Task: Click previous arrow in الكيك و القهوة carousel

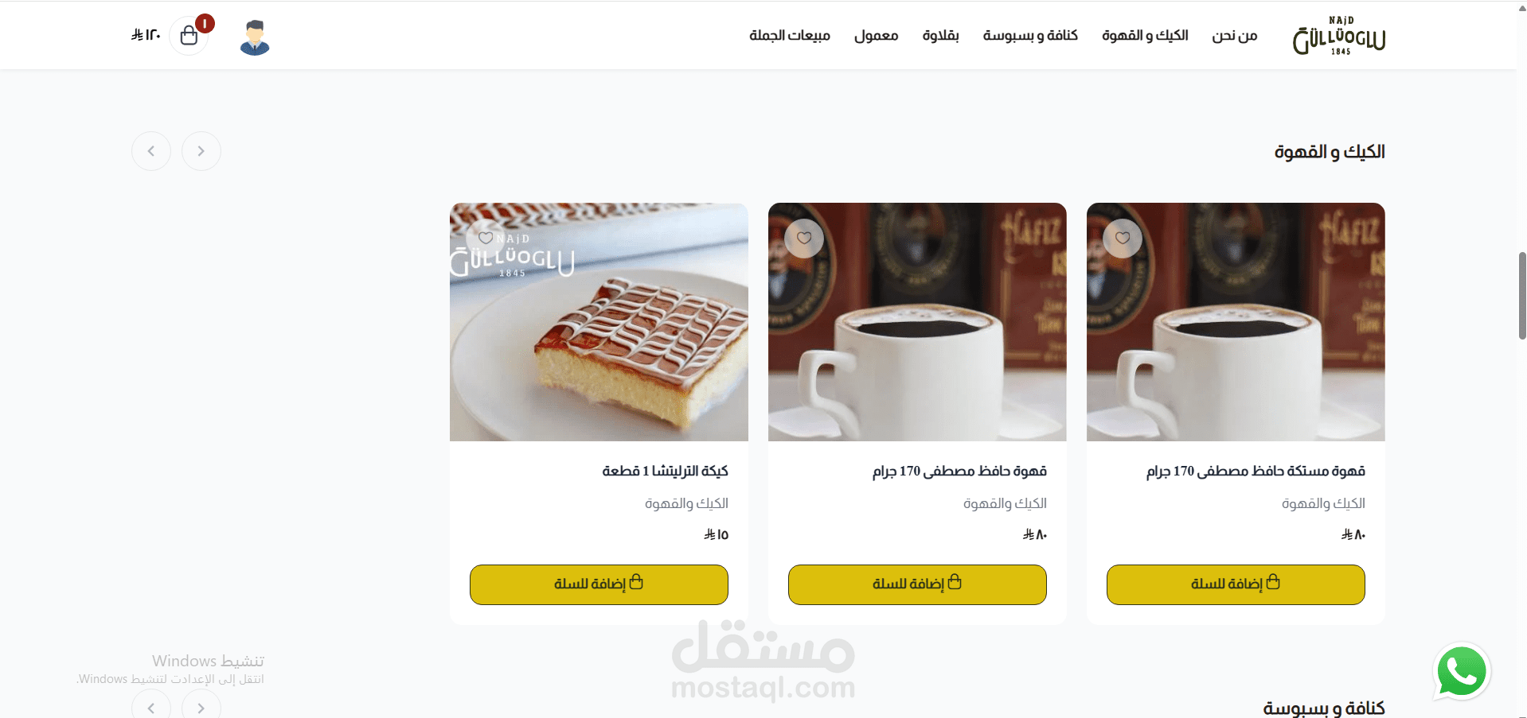Action: (x=151, y=151)
